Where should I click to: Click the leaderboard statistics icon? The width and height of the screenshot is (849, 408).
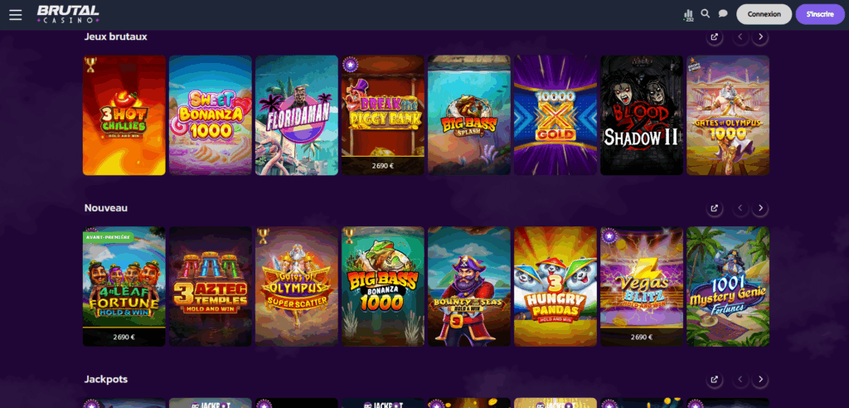pyautogui.click(x=689, y=15)
